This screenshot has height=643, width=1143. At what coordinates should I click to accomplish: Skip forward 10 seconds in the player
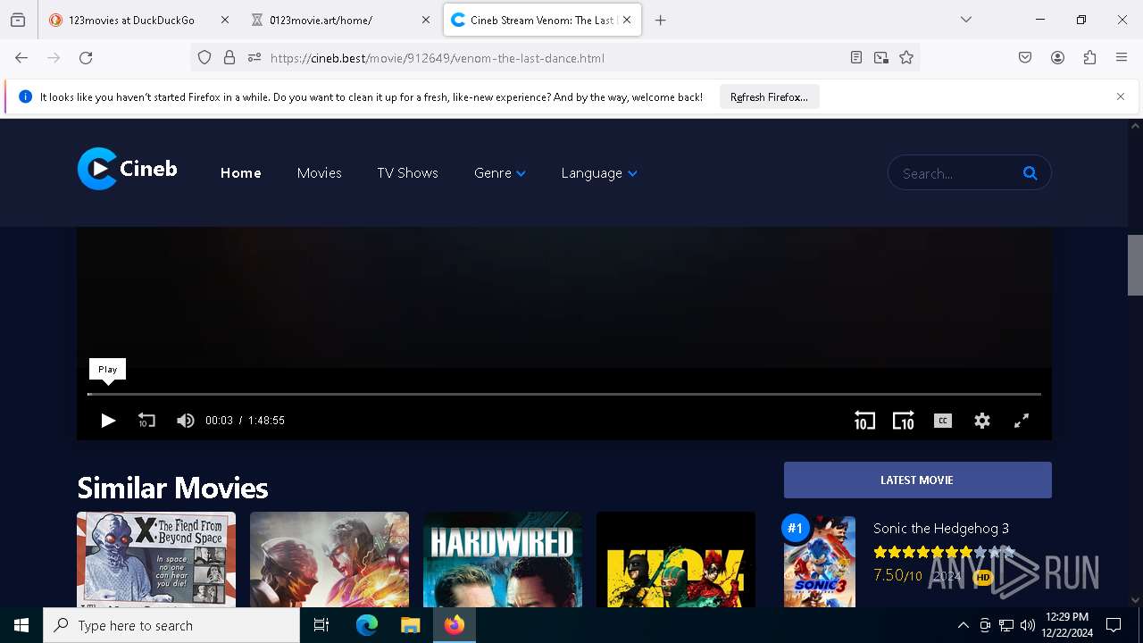(x=904, y=421)
